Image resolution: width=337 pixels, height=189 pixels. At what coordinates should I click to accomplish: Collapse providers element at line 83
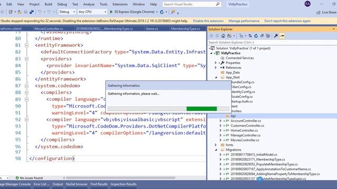(26, 59)
